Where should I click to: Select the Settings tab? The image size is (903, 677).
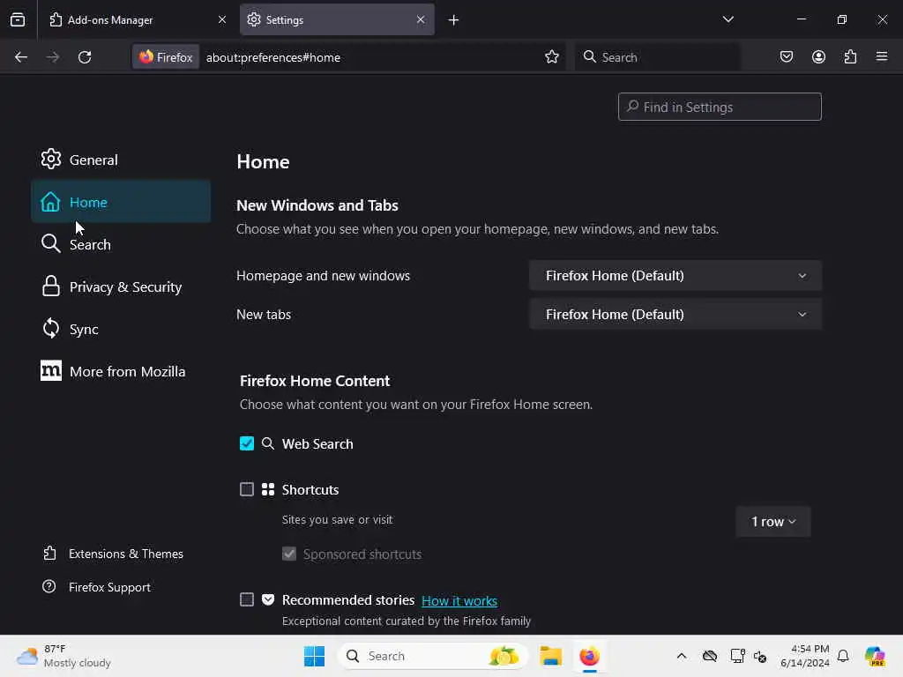337,19
